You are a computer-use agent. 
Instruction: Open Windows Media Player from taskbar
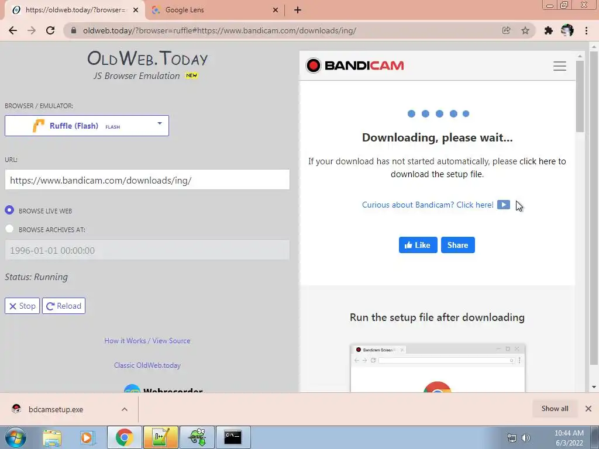[x=87, y=437]
